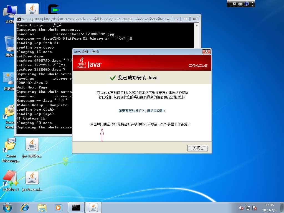
Task: Switch to the command prompt taskbar button
Action: pyautogui.click(x=76, y=207)
